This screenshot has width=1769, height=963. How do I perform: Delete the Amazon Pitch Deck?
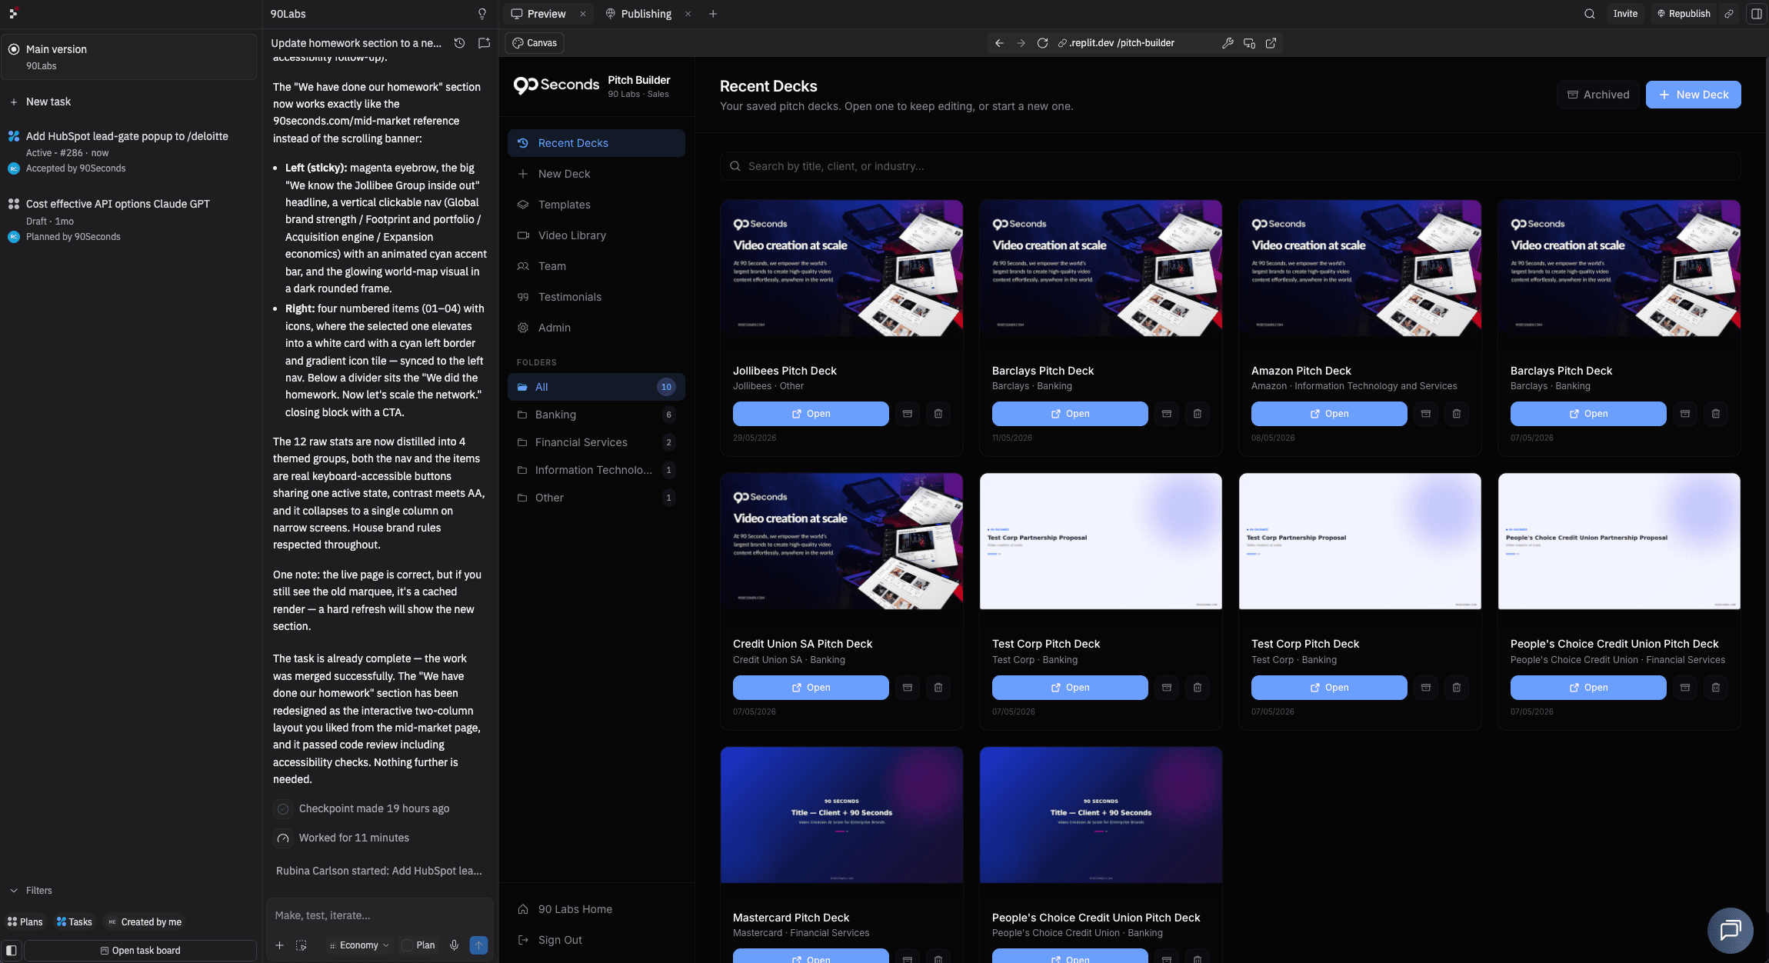click(x=1457, y=414)
